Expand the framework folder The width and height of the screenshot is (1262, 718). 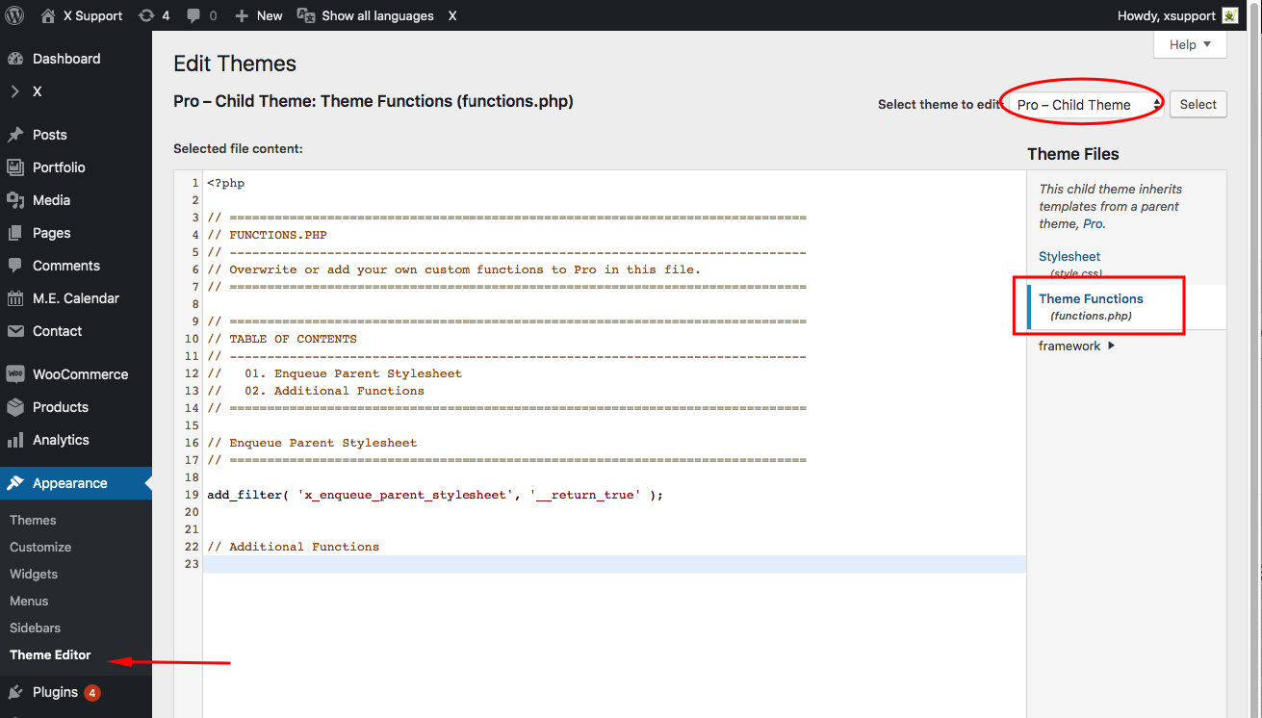click(1077, 346)
